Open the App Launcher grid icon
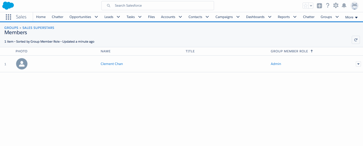 pyautogui.click(x=8, y=17)
